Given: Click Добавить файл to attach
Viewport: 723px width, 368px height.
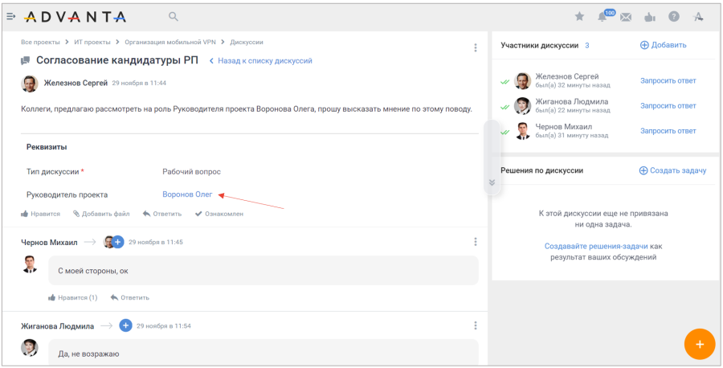Looking at the screenshot, I should [101, 214].
